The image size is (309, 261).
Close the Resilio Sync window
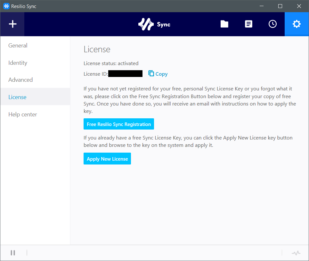tap(299, 6)
